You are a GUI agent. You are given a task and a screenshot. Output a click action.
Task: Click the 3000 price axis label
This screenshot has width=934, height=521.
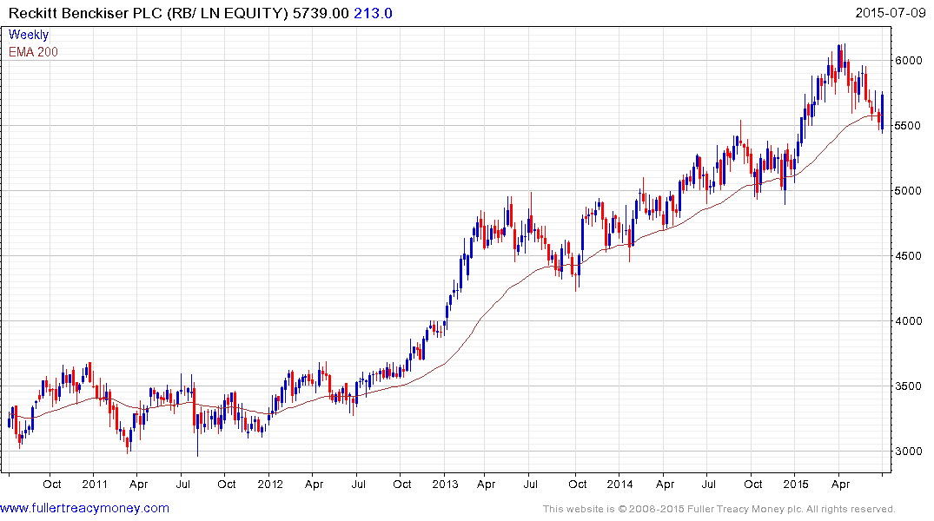909,451
